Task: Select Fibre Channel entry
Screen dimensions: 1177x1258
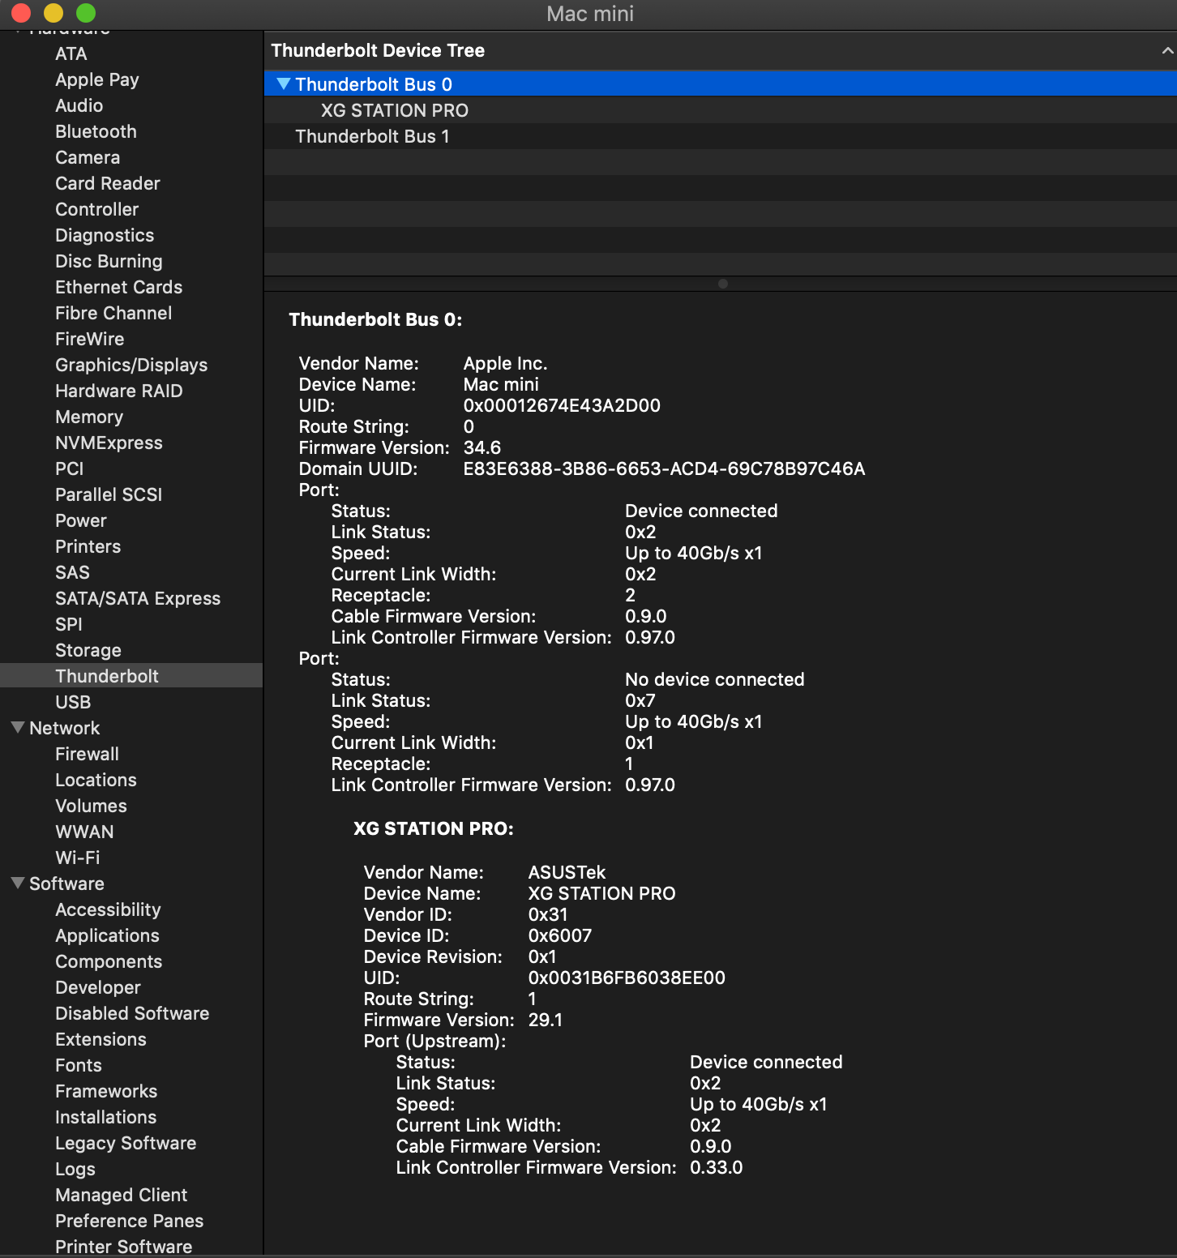Action: 113,313
